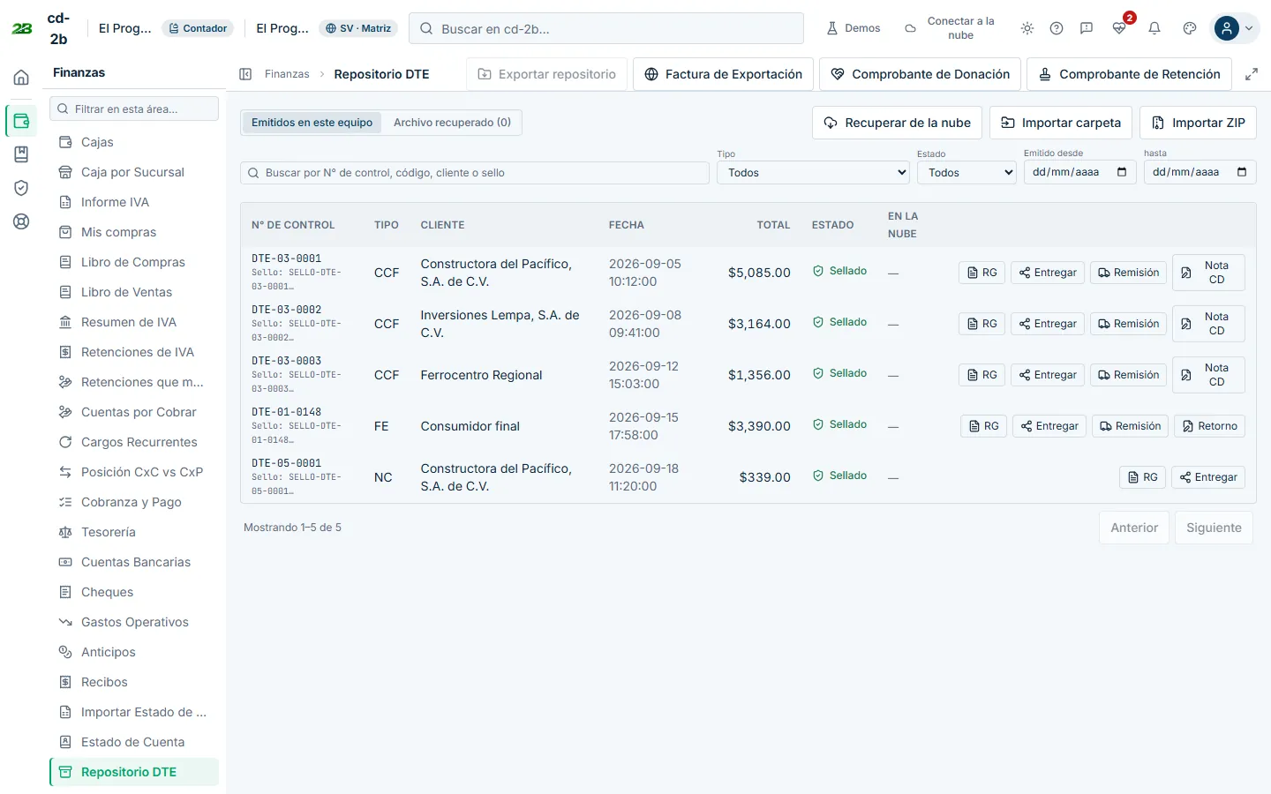Collapse the sidebar panel icon next to Finanzas

pos(245,74)
